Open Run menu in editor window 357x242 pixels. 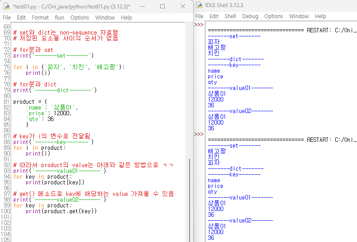tap(59, 18)
